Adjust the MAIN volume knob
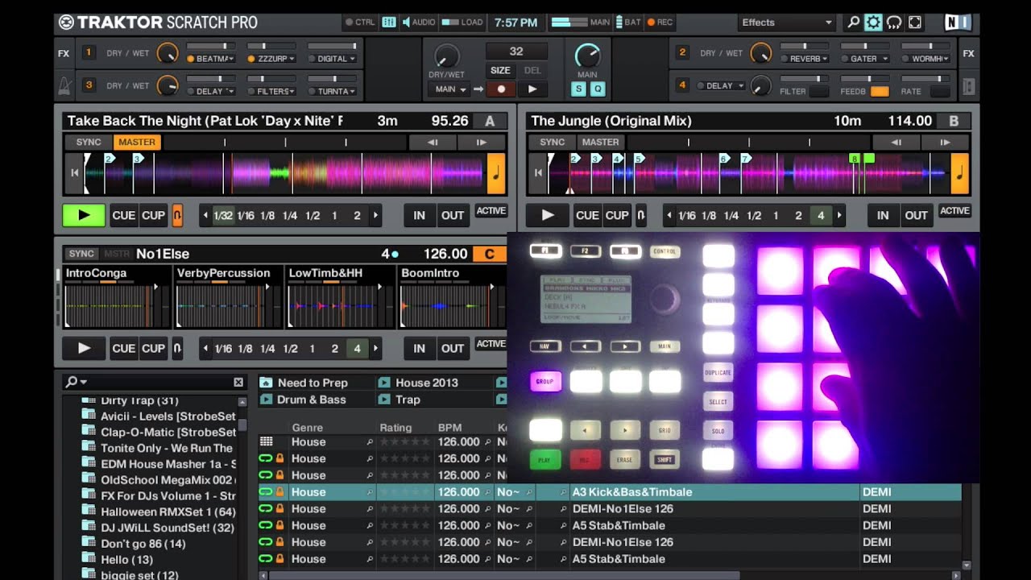 pos(588,55)
